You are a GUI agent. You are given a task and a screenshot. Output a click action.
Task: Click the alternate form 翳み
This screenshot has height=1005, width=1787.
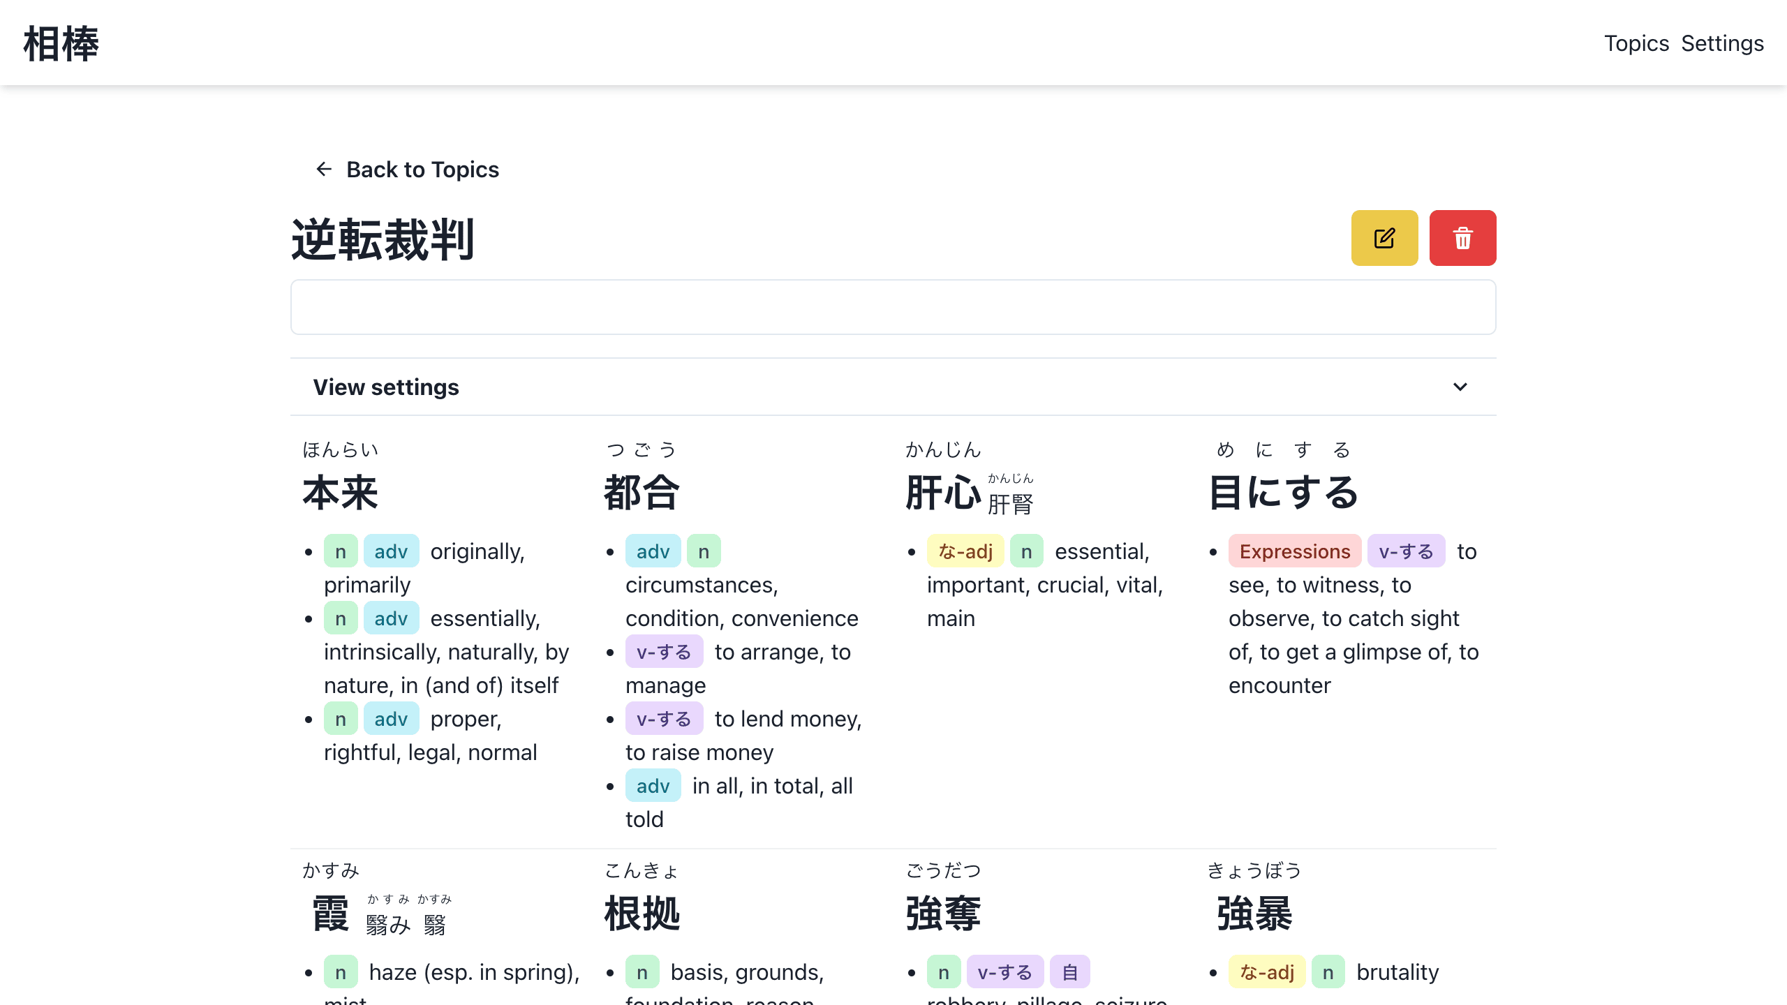(x=388, y=925)
